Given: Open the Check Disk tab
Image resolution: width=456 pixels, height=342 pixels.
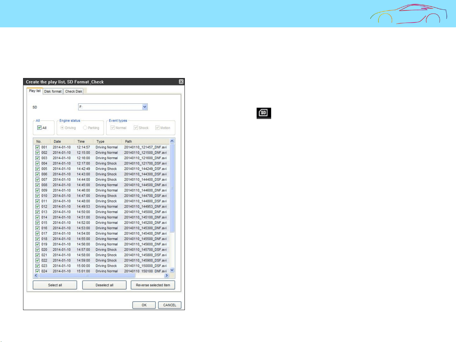Looking at the screenshot, I should (x=73, y=91).
